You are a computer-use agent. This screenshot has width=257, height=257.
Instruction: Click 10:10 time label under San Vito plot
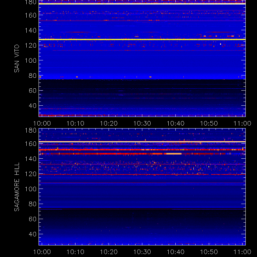[x=75, y=123]
